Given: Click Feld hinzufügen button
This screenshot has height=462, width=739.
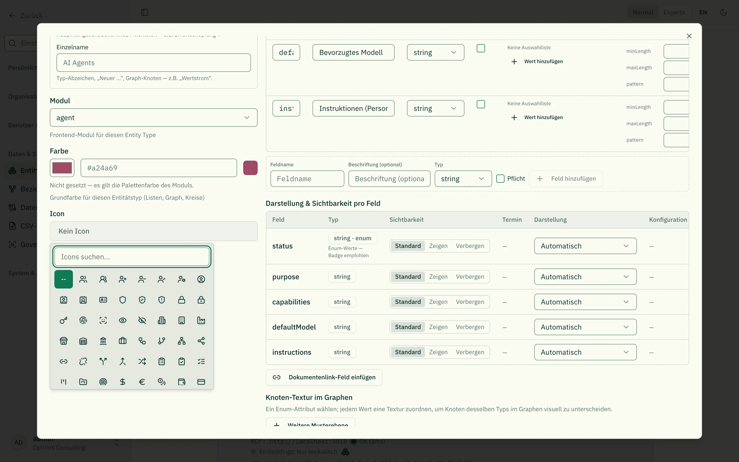Looking at the screenshot, I should (566, 178).
